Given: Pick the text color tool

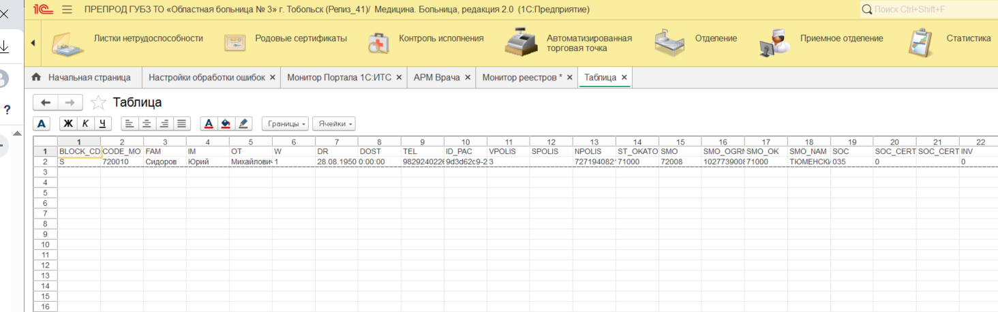Looking at the screenshot, I should tap(209, 123).
